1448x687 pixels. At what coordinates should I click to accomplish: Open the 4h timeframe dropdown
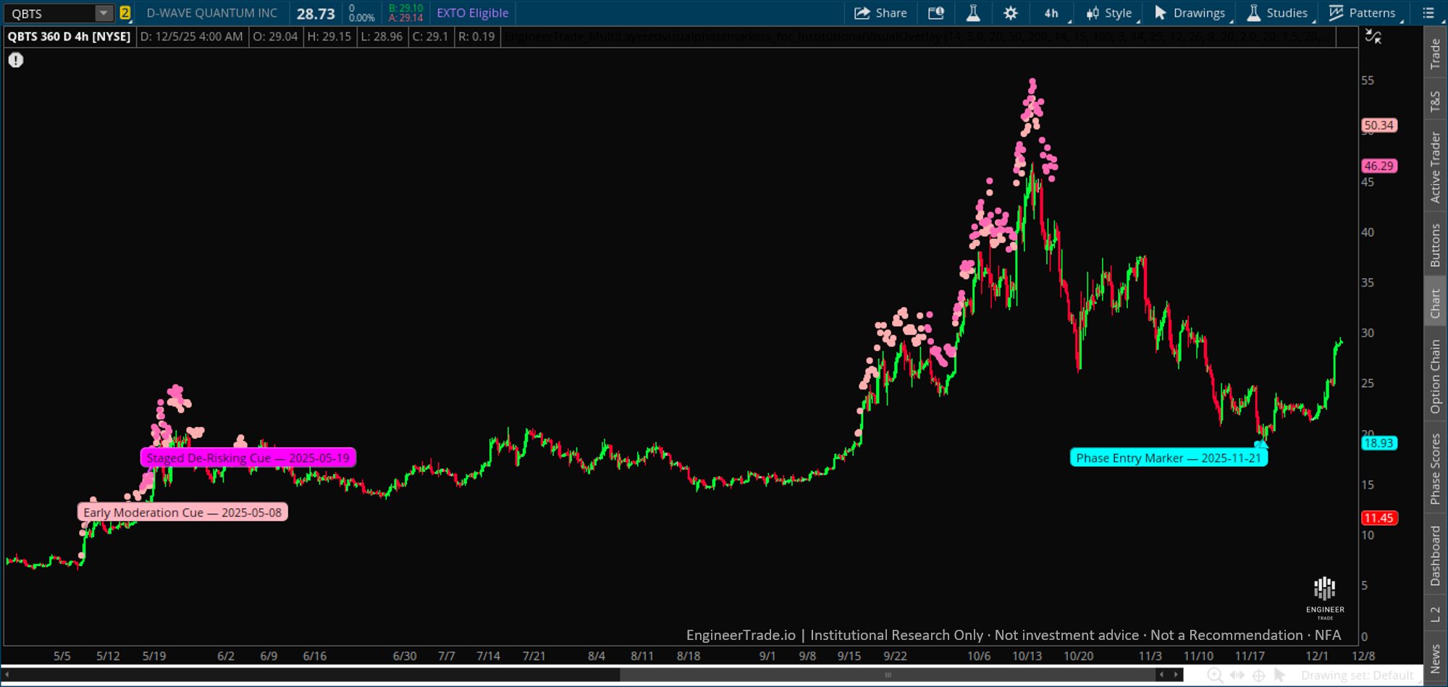tap(1051, 12)
